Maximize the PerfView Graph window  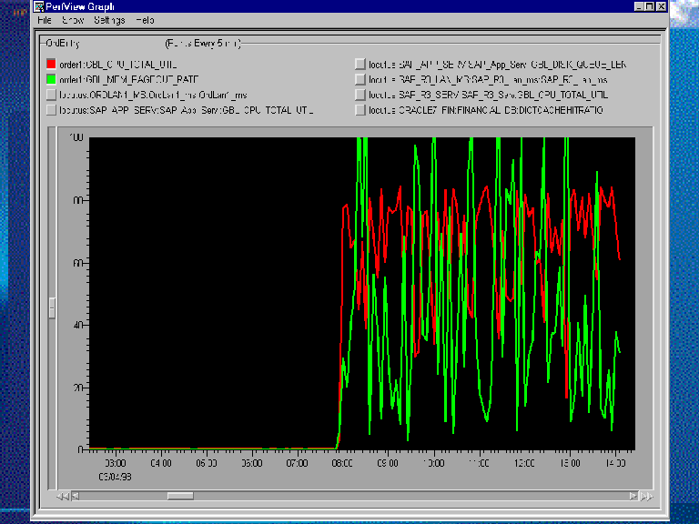click(647, 5)
